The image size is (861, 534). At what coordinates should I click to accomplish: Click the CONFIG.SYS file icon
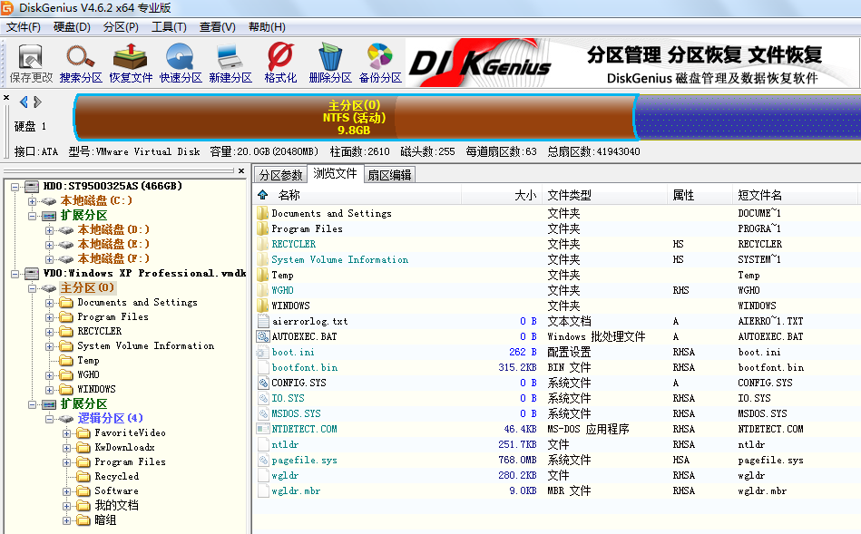coord(263,383)
